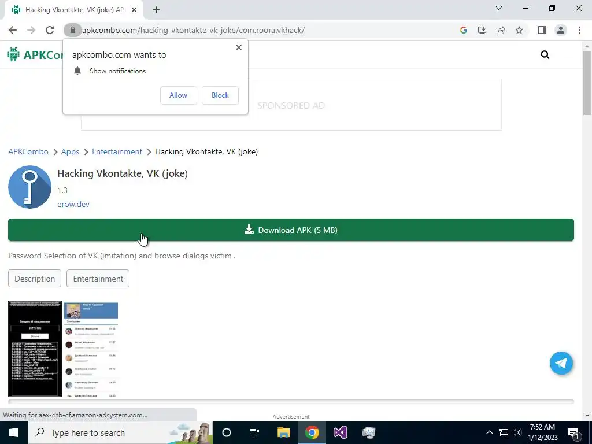The image size is (592, 444).
Task: Click the blue key app icon
Action: click(30, 187)
